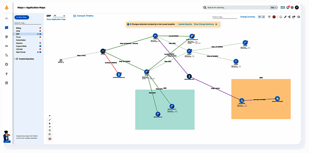Open the connection color legend swatch
The height and width of the screenshot is (153, 309).
point(50,139)
